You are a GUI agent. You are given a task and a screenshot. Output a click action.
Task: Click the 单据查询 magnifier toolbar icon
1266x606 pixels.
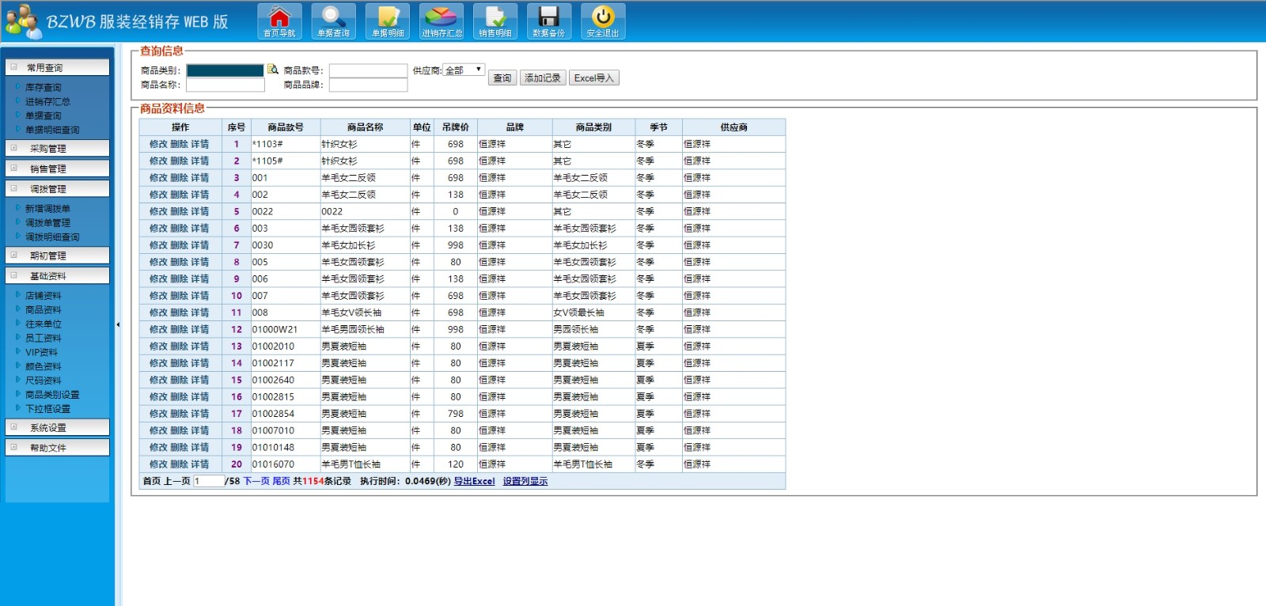333,21
